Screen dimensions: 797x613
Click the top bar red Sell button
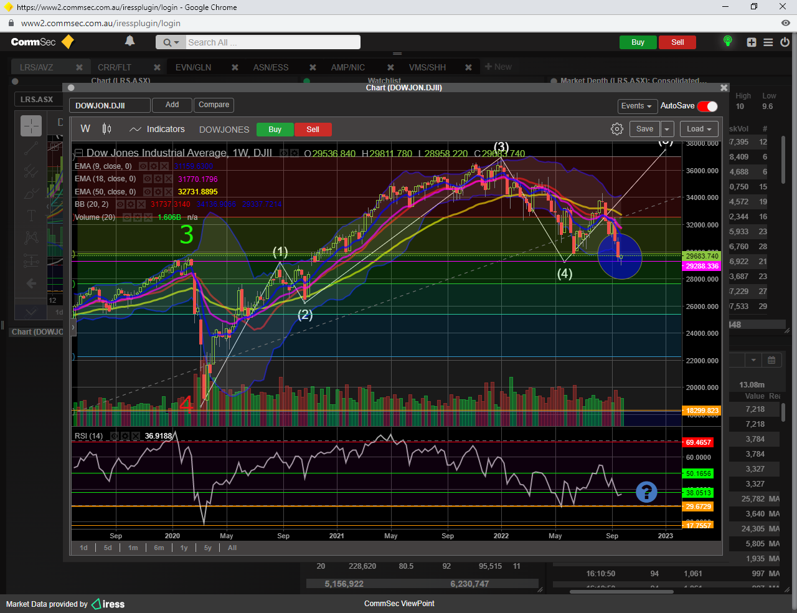677,42
